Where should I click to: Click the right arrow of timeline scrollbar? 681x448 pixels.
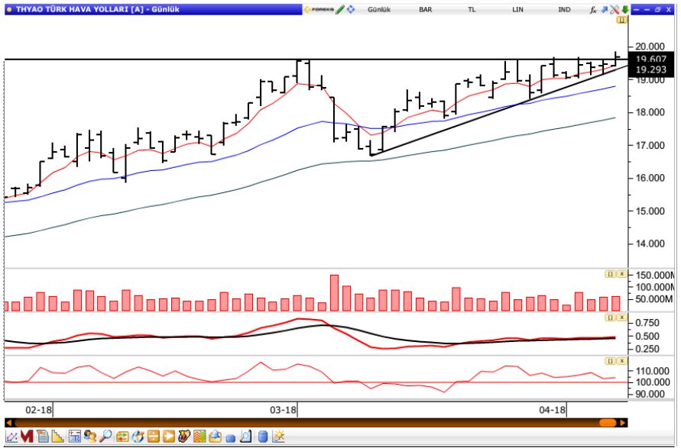point(623,423)
